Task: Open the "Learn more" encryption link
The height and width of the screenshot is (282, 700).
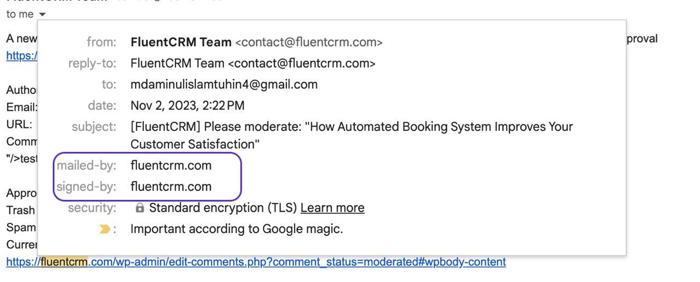Action: tap(332, 208)
